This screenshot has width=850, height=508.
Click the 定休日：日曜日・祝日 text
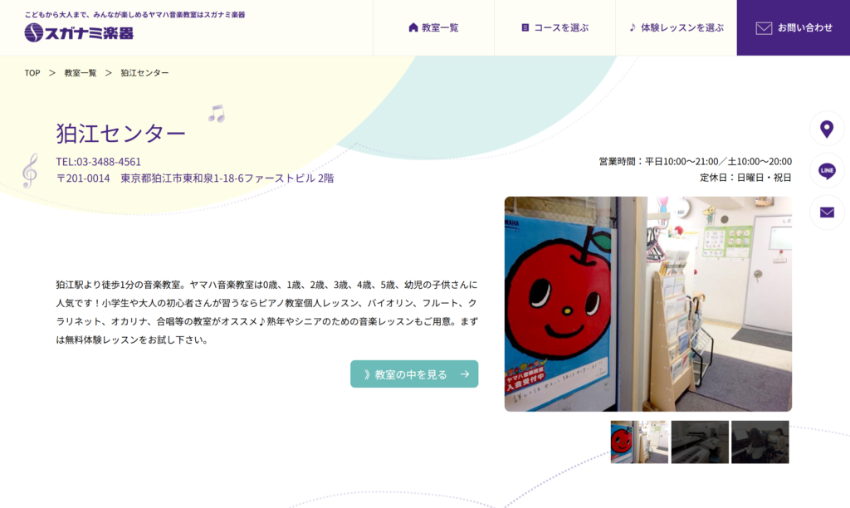pos(745,178)
